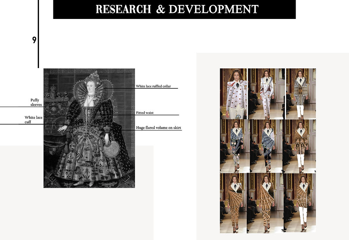Open top-right runway photo with grey patterned coat

(301, 94)
